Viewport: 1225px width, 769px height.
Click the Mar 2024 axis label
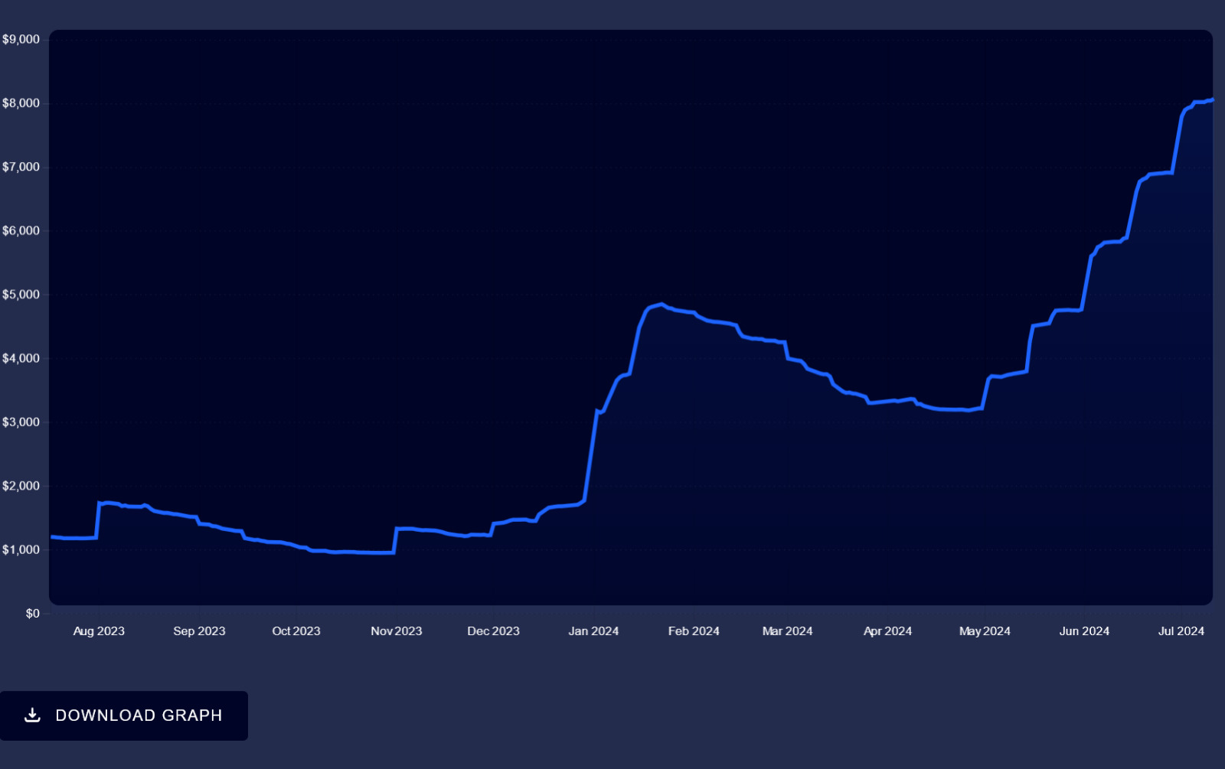click(x=788, y=631)
